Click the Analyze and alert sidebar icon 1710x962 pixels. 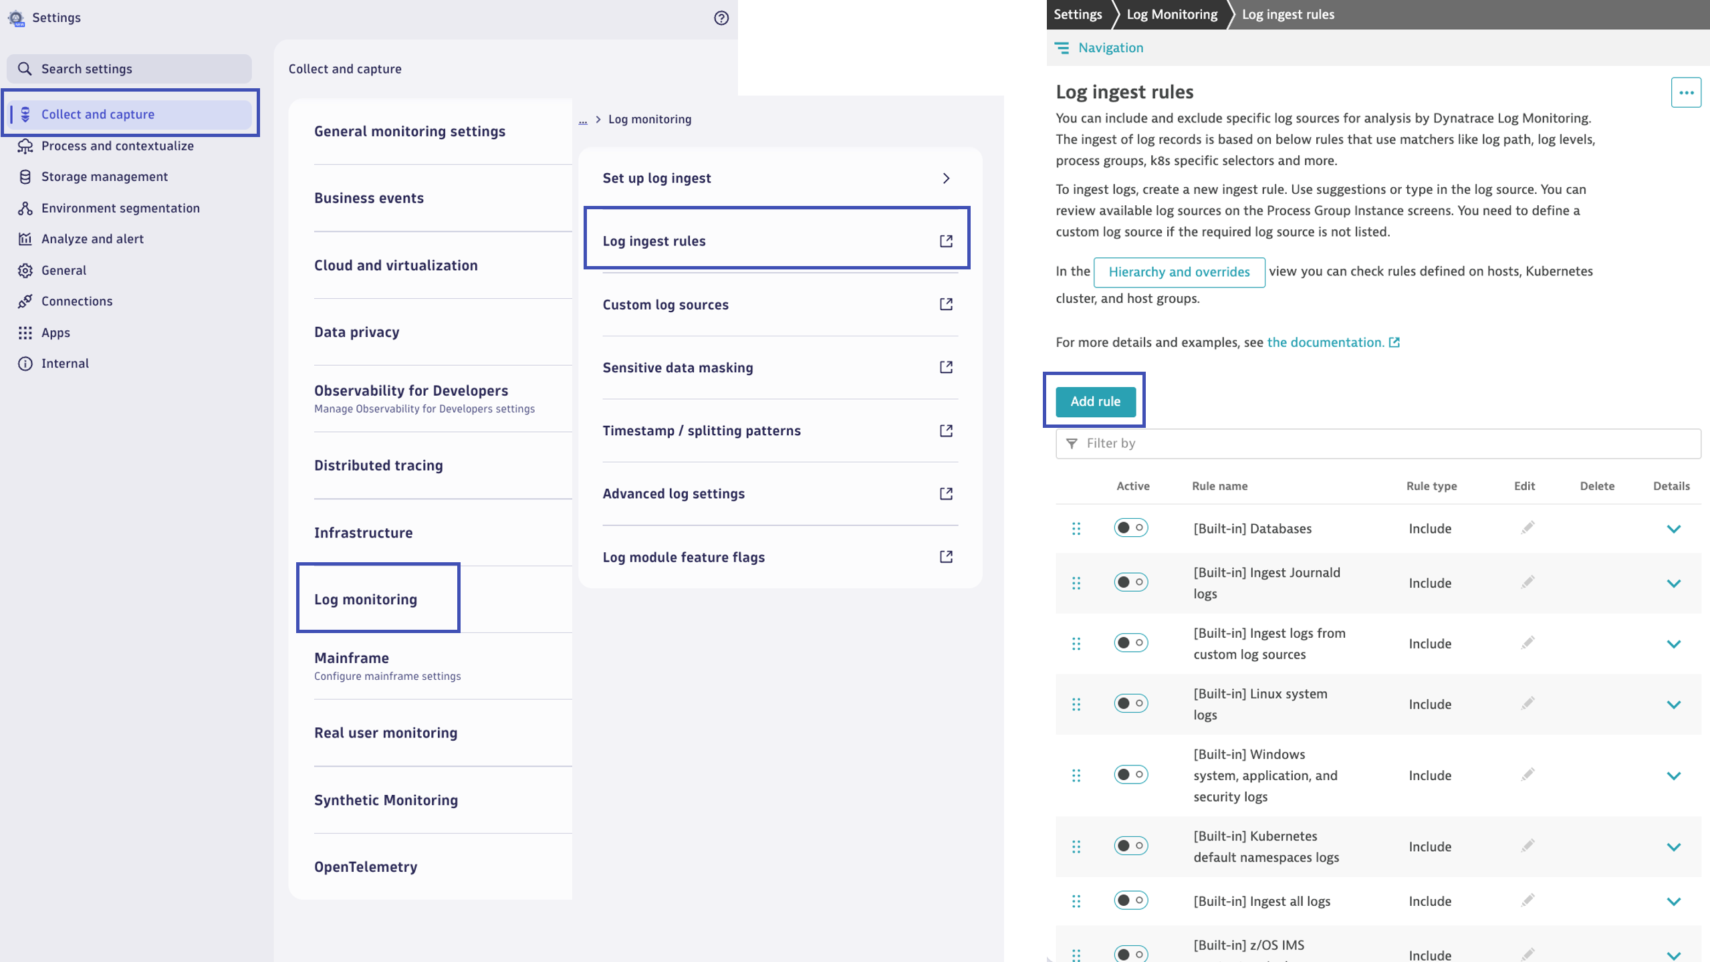click(x=25, y=239)
